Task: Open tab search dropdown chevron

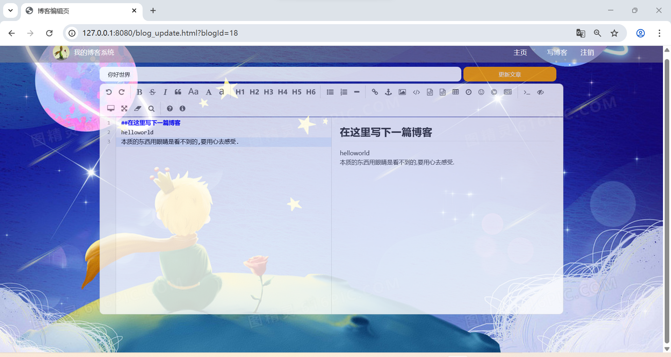Action: click(x=10, y=10)
